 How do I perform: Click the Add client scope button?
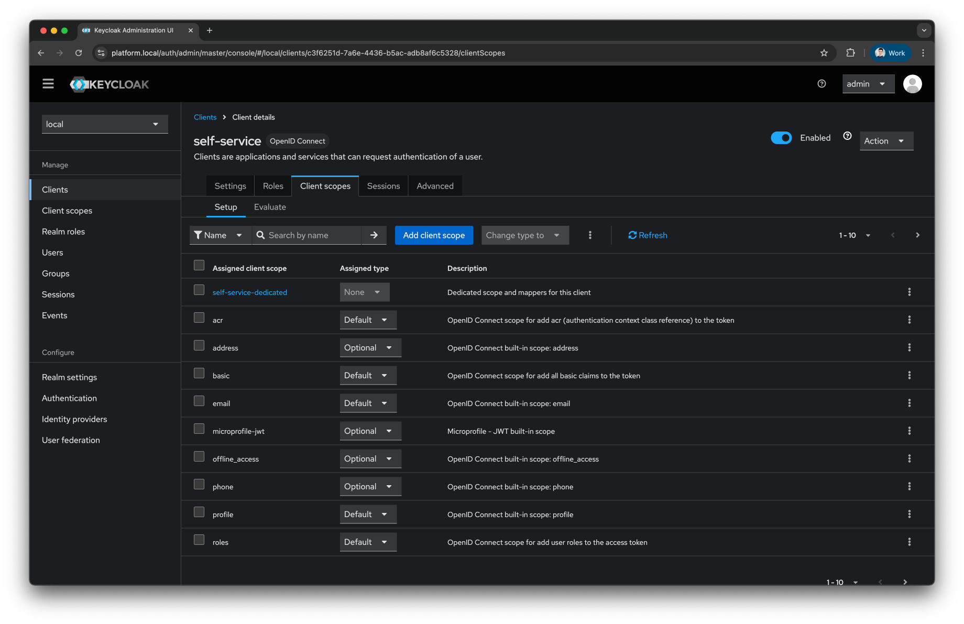tap(434, 235)
